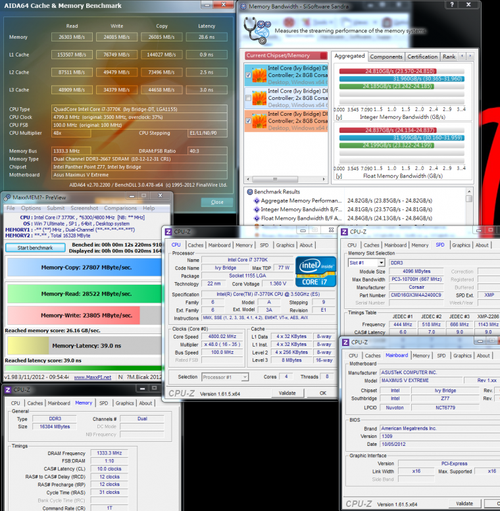
Task: Uncheck the third Intel Core reference checkbox
Action: [248, 122]
